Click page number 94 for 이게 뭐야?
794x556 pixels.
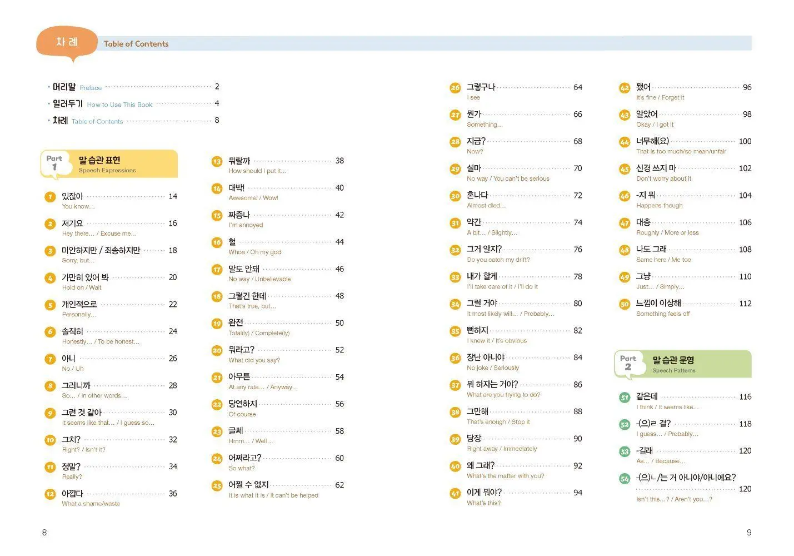[x=578, y=493]
